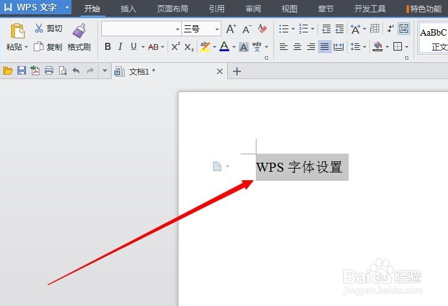The image size is (448, 306).
Task: Open the WPS 文字 application menu arrow
Action: [x=67, y=7]
